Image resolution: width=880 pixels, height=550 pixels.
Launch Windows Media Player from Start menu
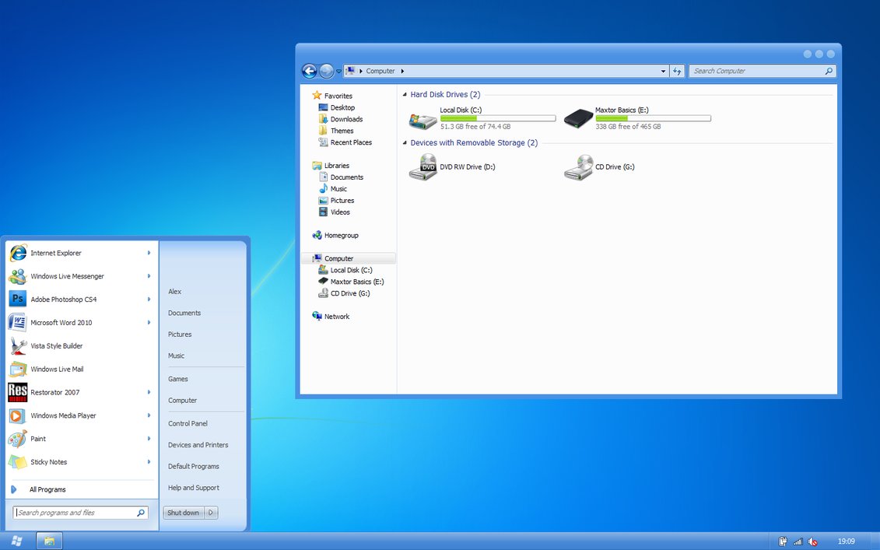click(x=63, y=415)
